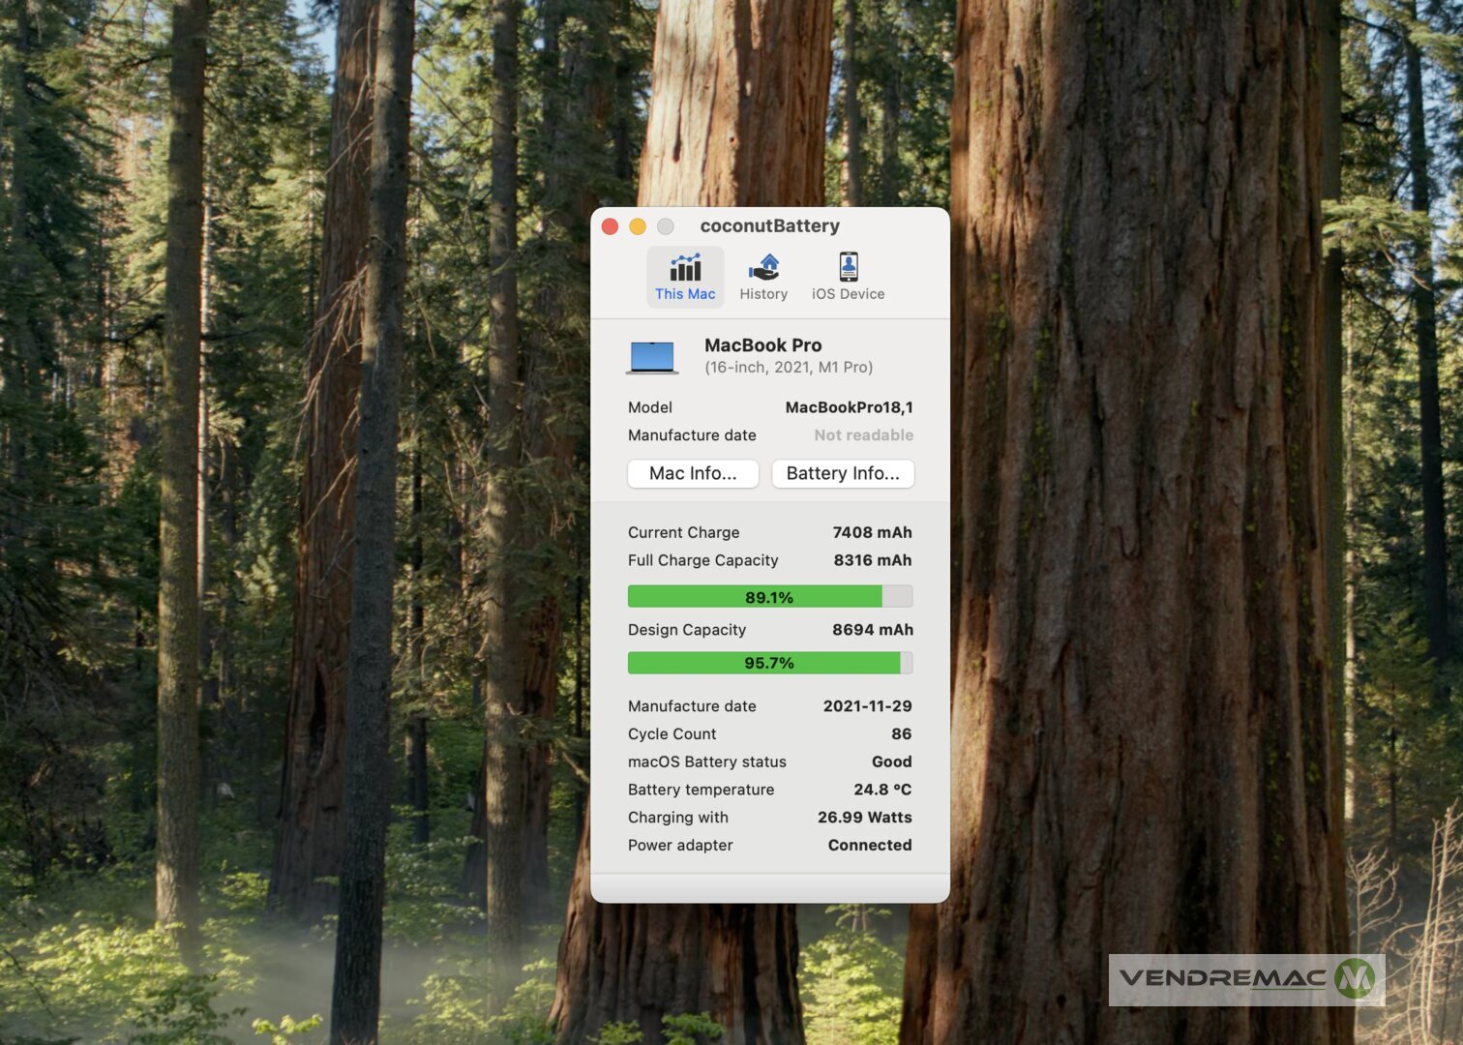Minimize coconutBattery with the yellow button

tap(638, 226)
